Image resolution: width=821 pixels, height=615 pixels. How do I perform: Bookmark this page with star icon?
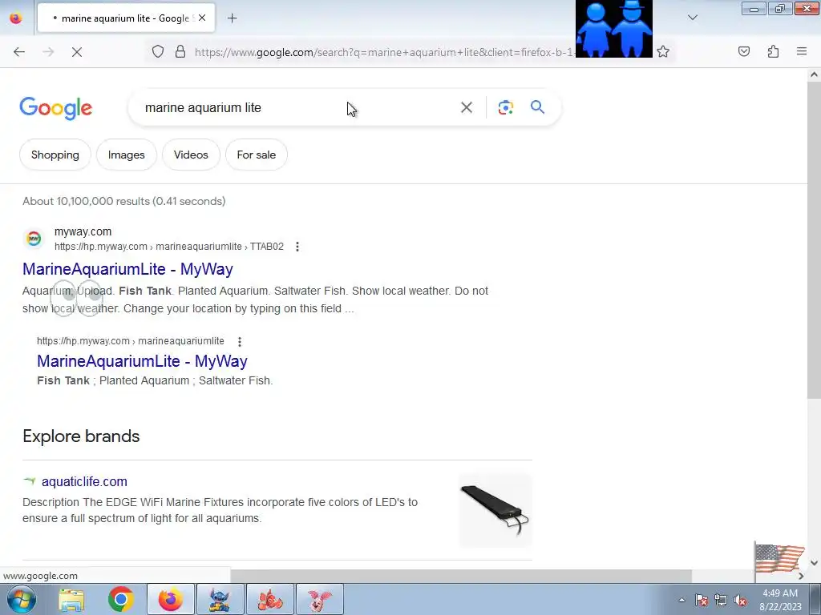tap(663, 52)
